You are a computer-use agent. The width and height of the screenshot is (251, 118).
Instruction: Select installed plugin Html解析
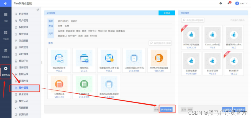coord(234,63)
